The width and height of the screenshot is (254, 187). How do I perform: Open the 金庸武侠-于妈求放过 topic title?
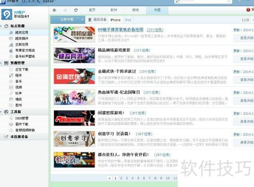[x=117, y=71]
